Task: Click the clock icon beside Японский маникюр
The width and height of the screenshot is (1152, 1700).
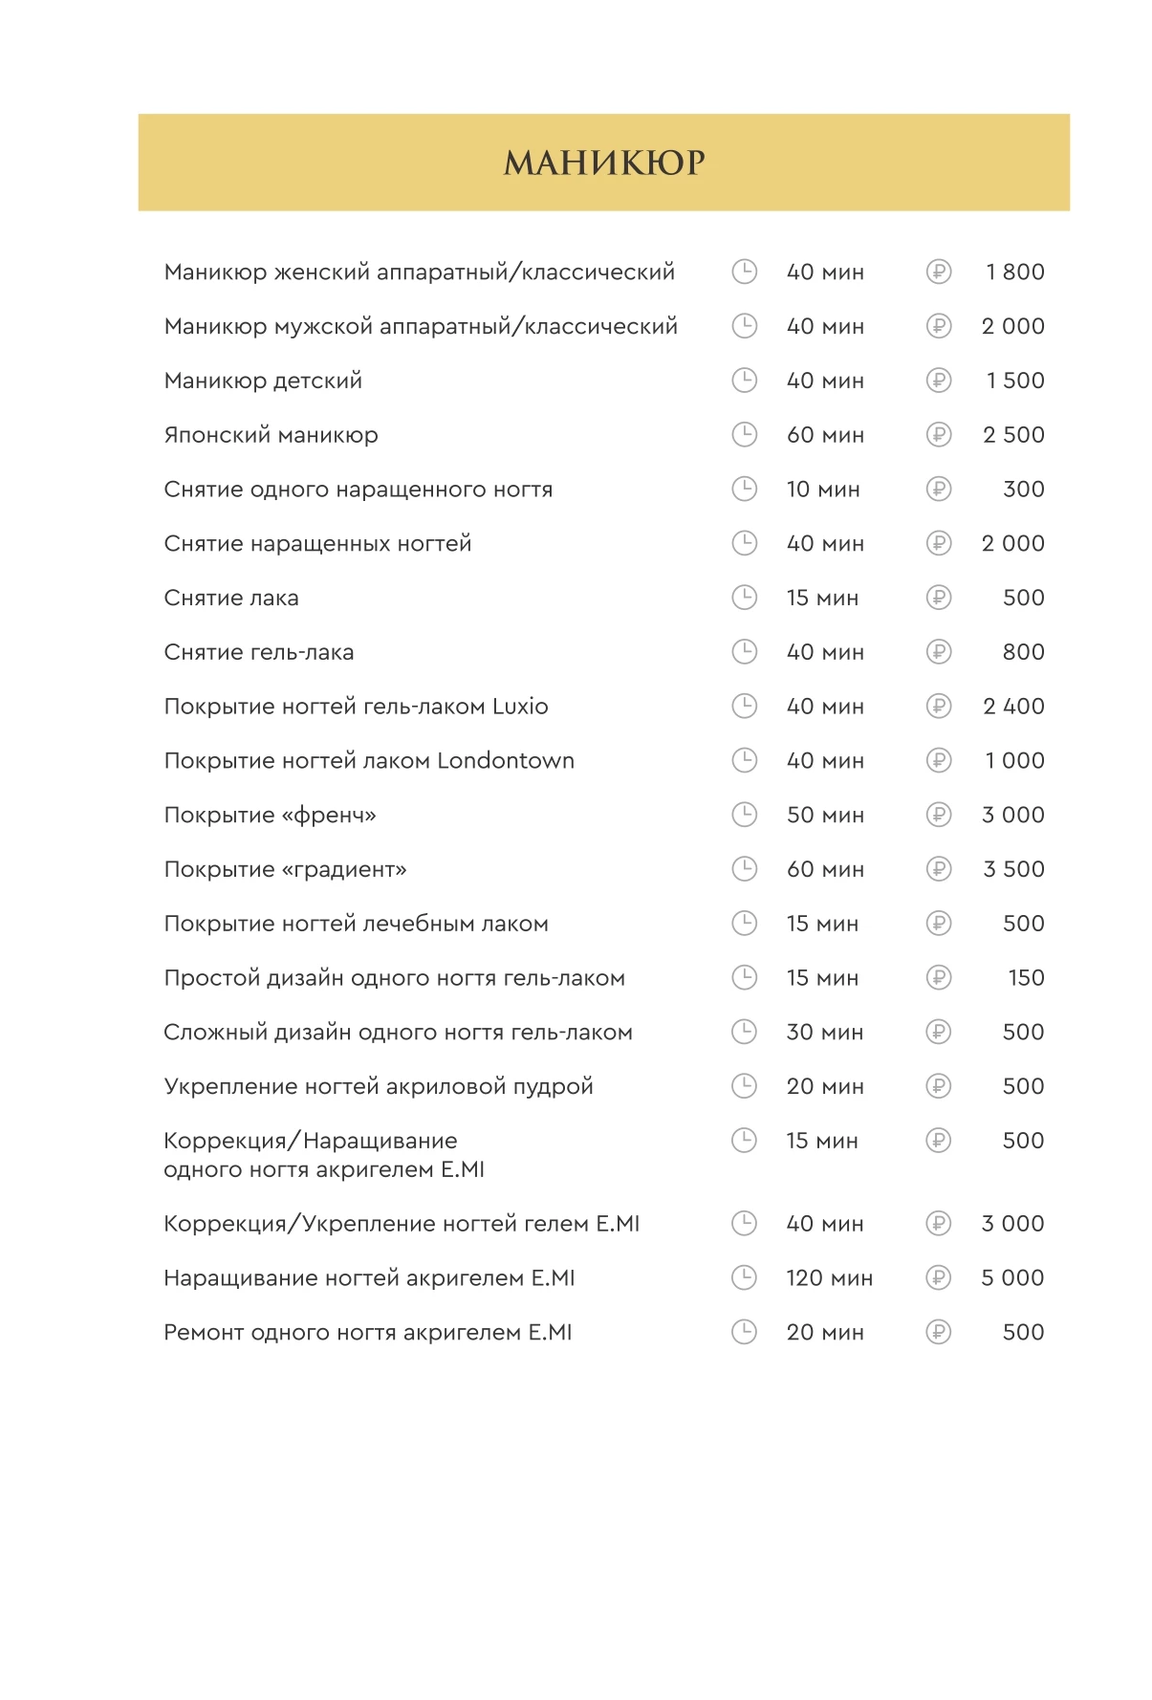Action: coord(744,435)
